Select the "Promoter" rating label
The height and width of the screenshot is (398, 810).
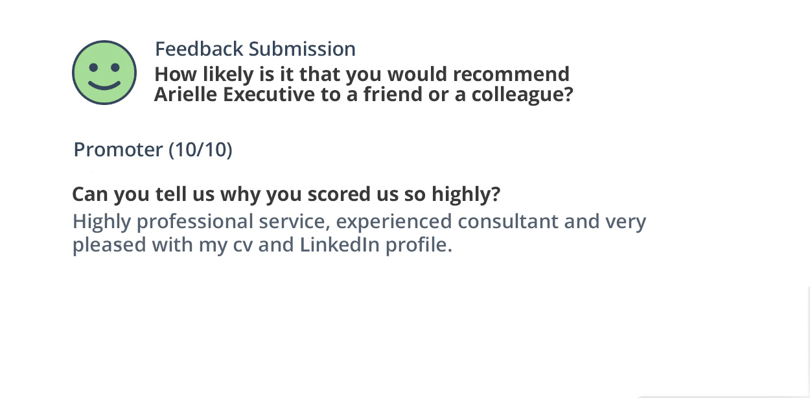[x=118, y=150]
